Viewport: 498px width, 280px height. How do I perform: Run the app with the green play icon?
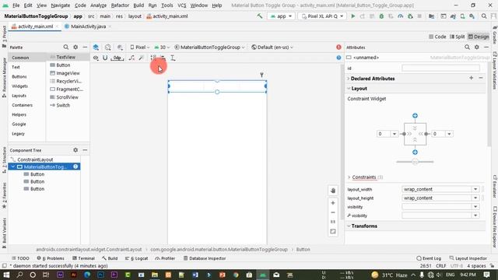352,16
